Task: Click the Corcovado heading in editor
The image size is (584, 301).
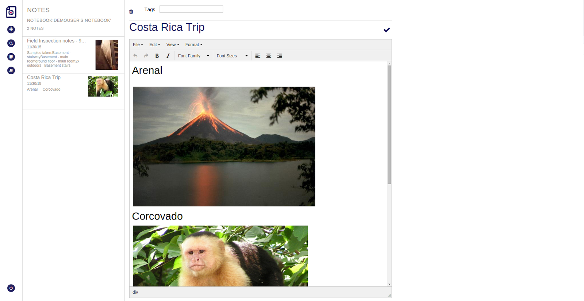Action: click(x=157, y=216)
